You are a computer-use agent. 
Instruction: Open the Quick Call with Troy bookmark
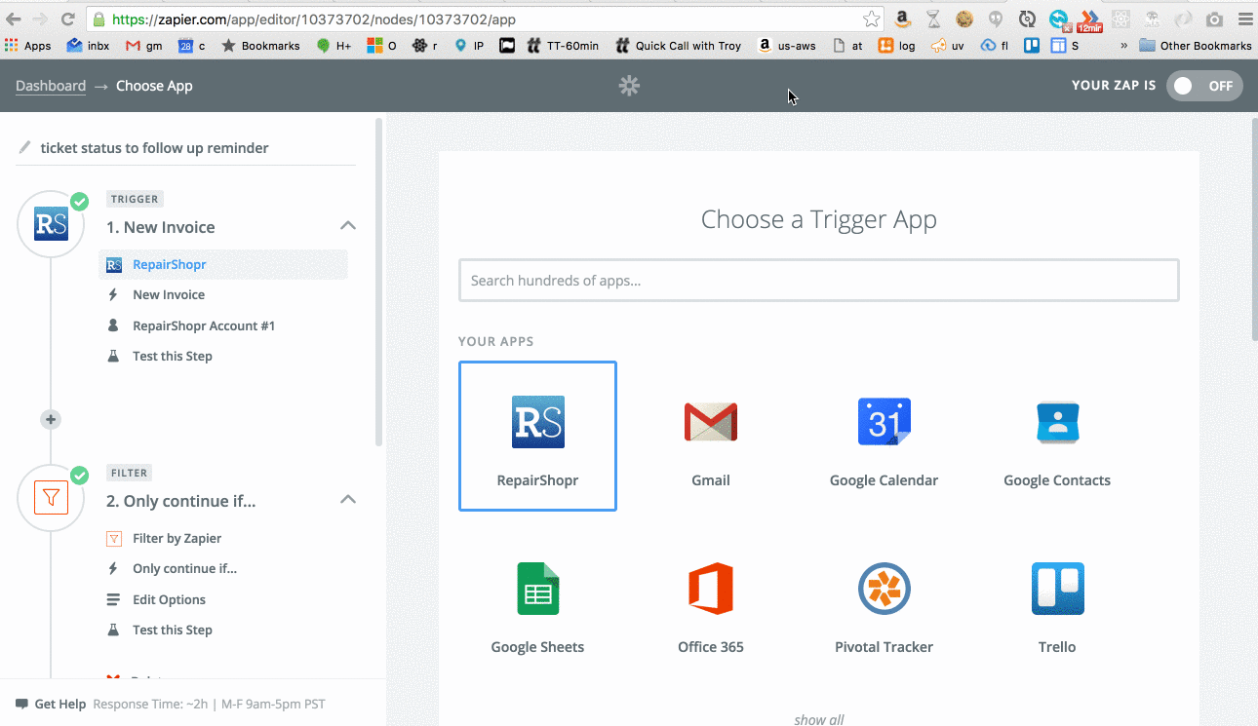point(679,45)
